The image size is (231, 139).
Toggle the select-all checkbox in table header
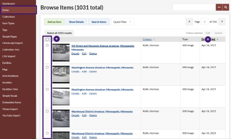47,39
